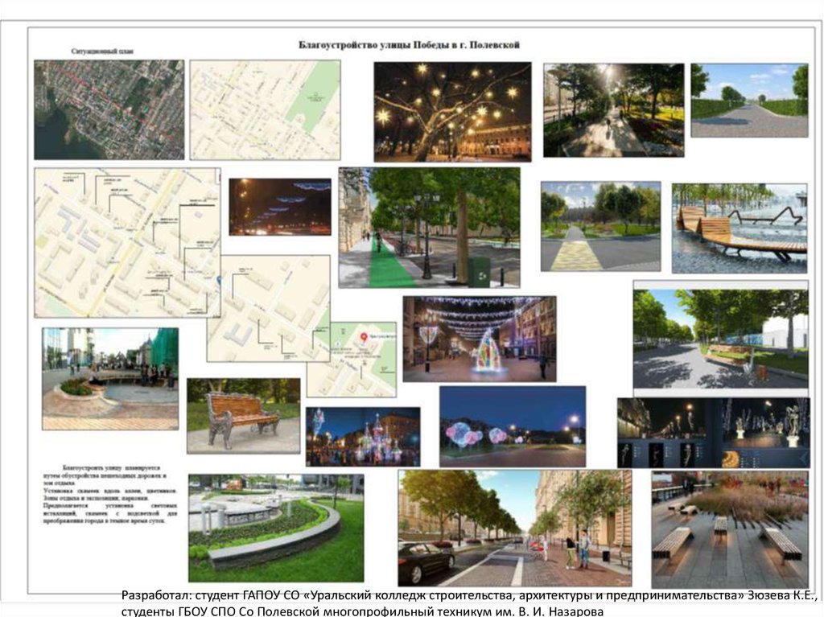Screen dimensions: 824x617
Task: Open the plaza with round flowerbed photo
Action: (x=110, y=378)
